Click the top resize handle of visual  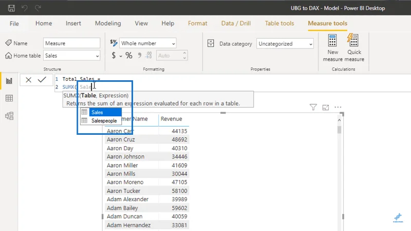click(x=223, y=113)
